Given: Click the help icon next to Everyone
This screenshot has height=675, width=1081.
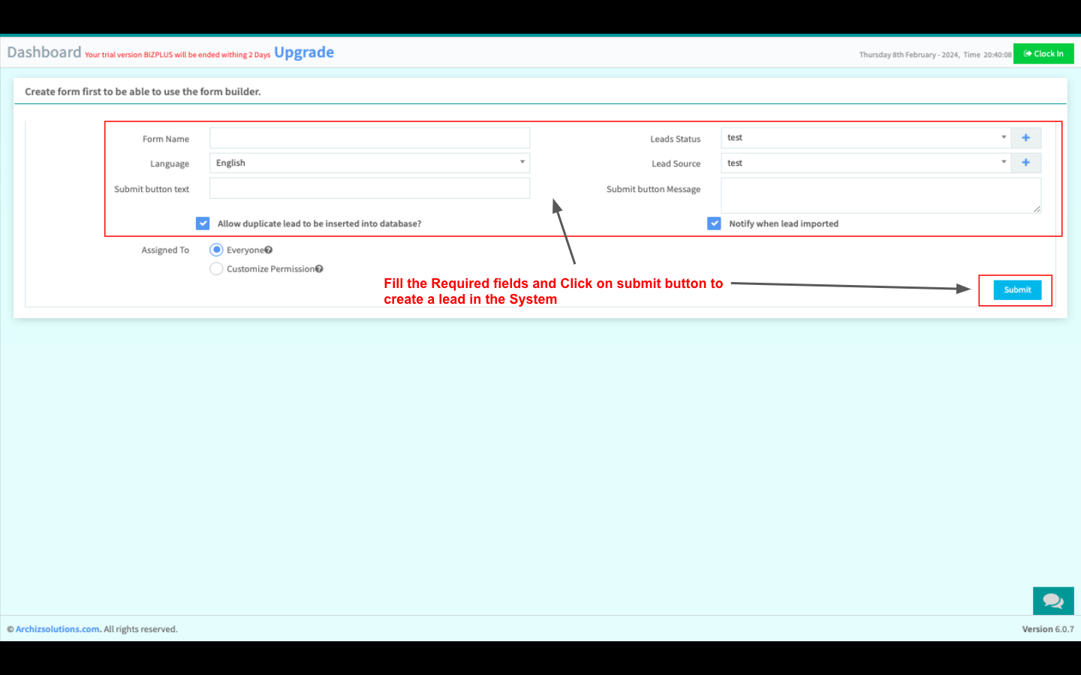Looking at the screenshot, I should [269, 250].
